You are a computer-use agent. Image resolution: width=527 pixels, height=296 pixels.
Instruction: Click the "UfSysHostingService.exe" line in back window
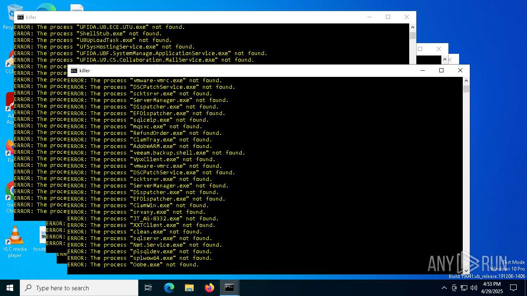pyautogui.click(x=104, y=47)
